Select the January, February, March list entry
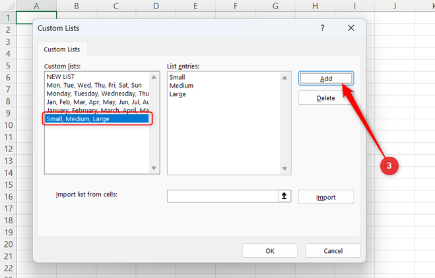Viewport: 435px width, 278px height. click(x=97, y=110)
